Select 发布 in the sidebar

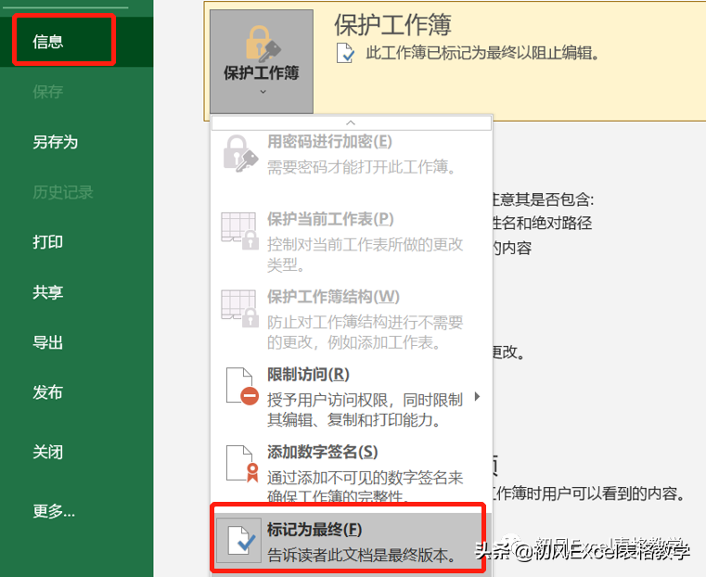click(48, 392)
